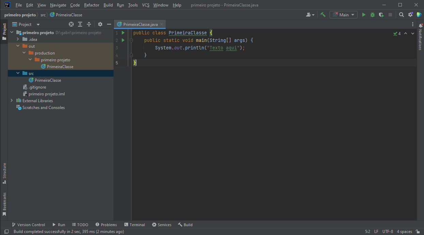Screen dimensions: 424x235
Task: Open Version Control tool window
Action: click(28, 225)
